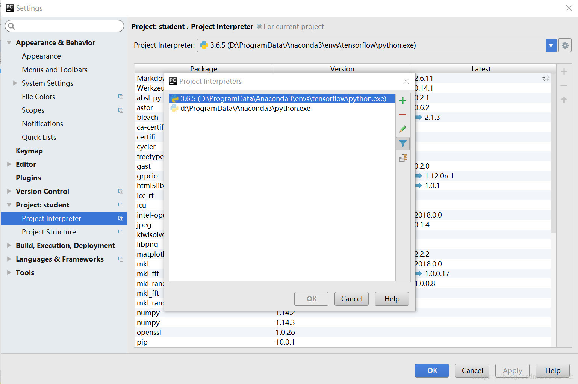Expand Languages & Frameworks section
The width and height of the screenshot is (578, 384).
pos(9,259)
